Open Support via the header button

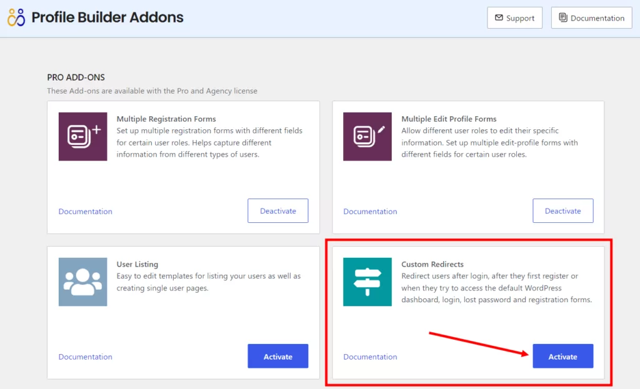pos(515,18)
